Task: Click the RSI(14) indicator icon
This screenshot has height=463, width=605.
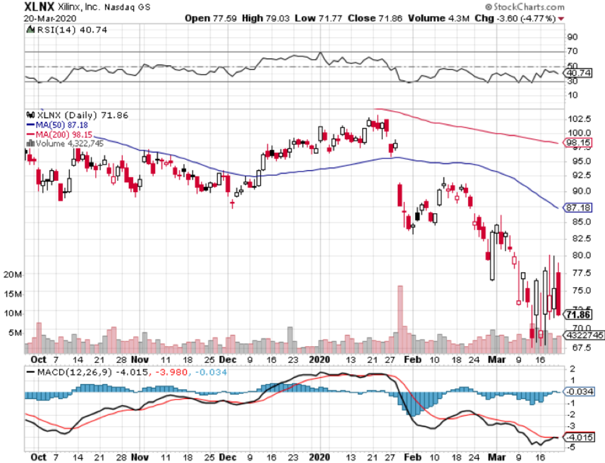Action: click(x=30, y=30)
